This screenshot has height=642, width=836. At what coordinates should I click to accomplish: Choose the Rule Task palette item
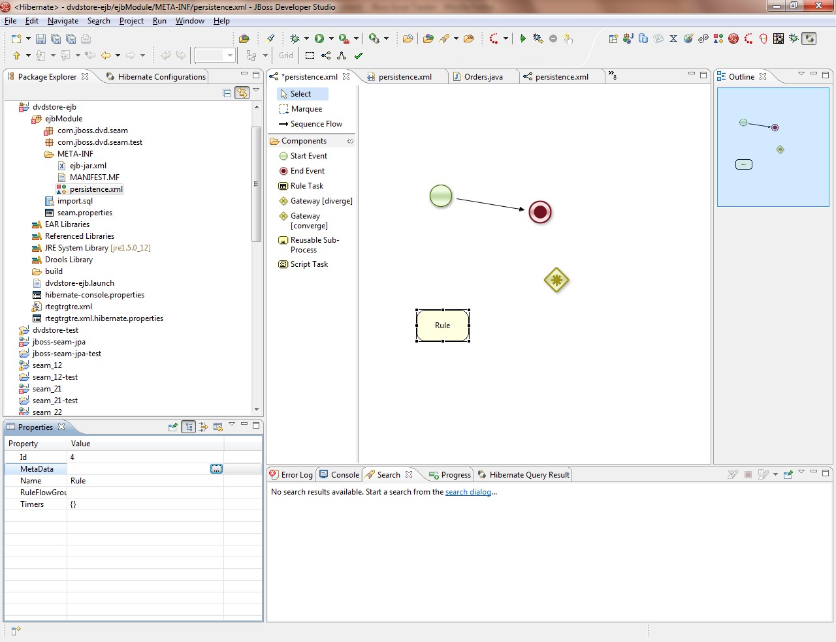click(x=306, y=186)
